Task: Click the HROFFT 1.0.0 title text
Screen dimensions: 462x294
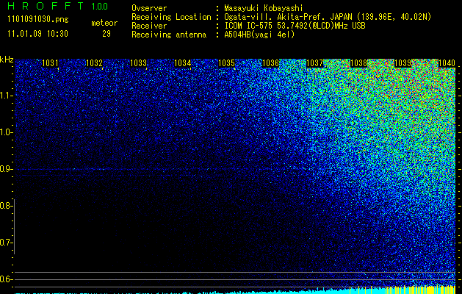Action: pyautogui.click(x=57, y=6)
